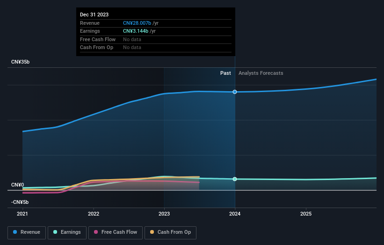Click the CN¥28.007b revenue value
This screenshot has height=245, width=384.
point(137,23)
